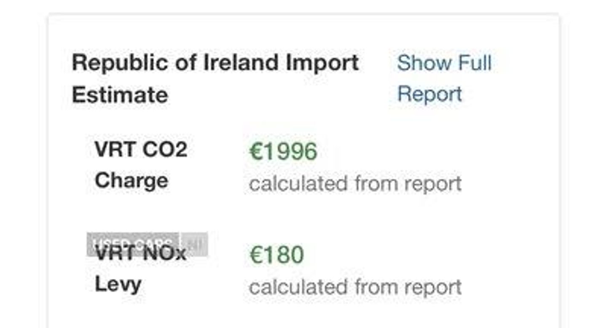The image size is (607, 328).
Task: Click the VRT NOx label text
Action: [x=140, y=253]
